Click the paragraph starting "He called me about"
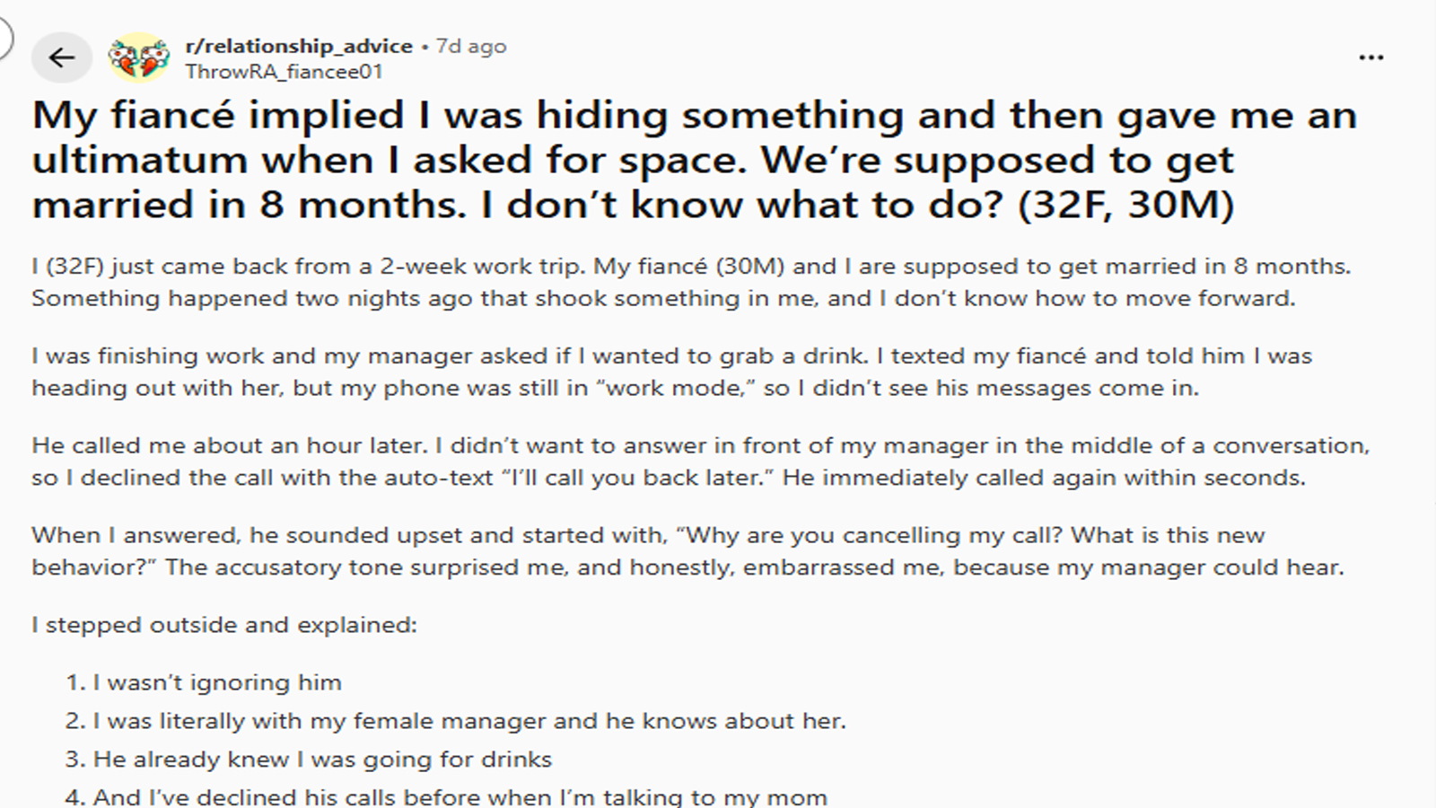Viewport: 1436px width, 808px height. 700,461
